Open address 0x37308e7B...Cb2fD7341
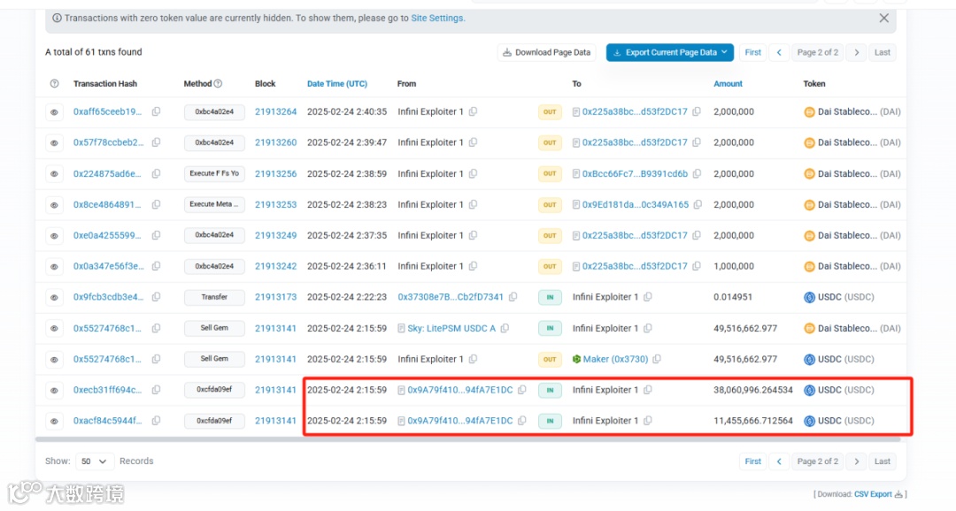The image size is (956, 511). [451, 297]
